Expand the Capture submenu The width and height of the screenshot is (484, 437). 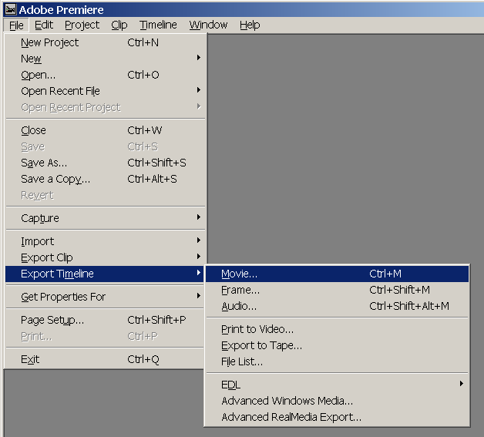(105, 218)
